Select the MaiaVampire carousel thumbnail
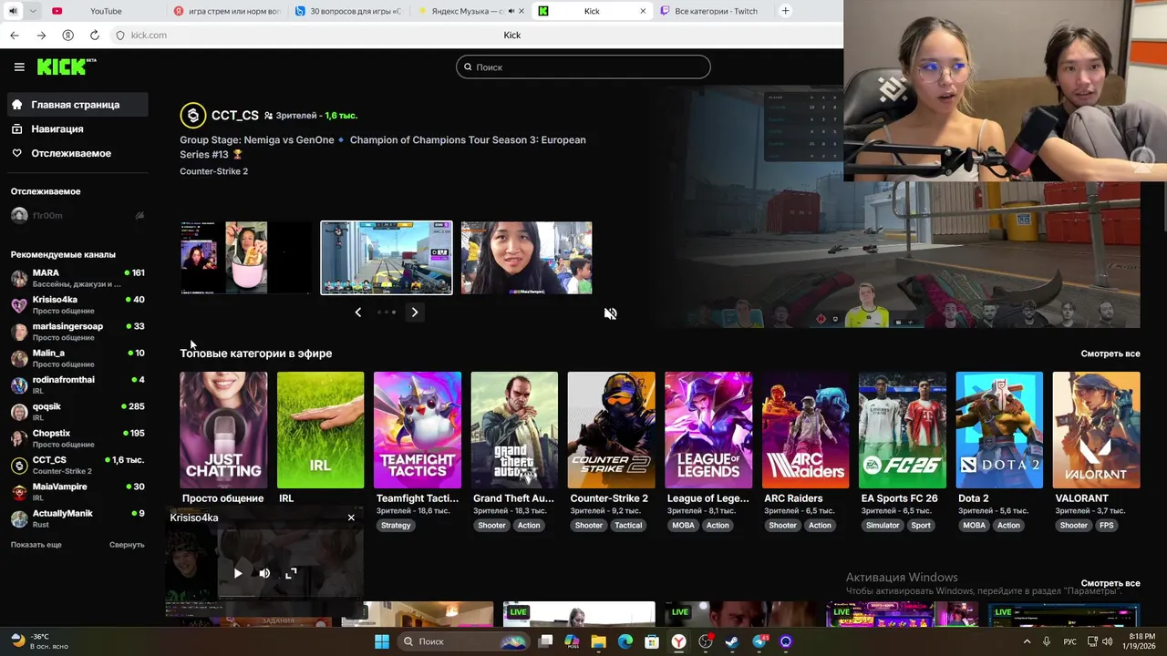 [526, 258]
